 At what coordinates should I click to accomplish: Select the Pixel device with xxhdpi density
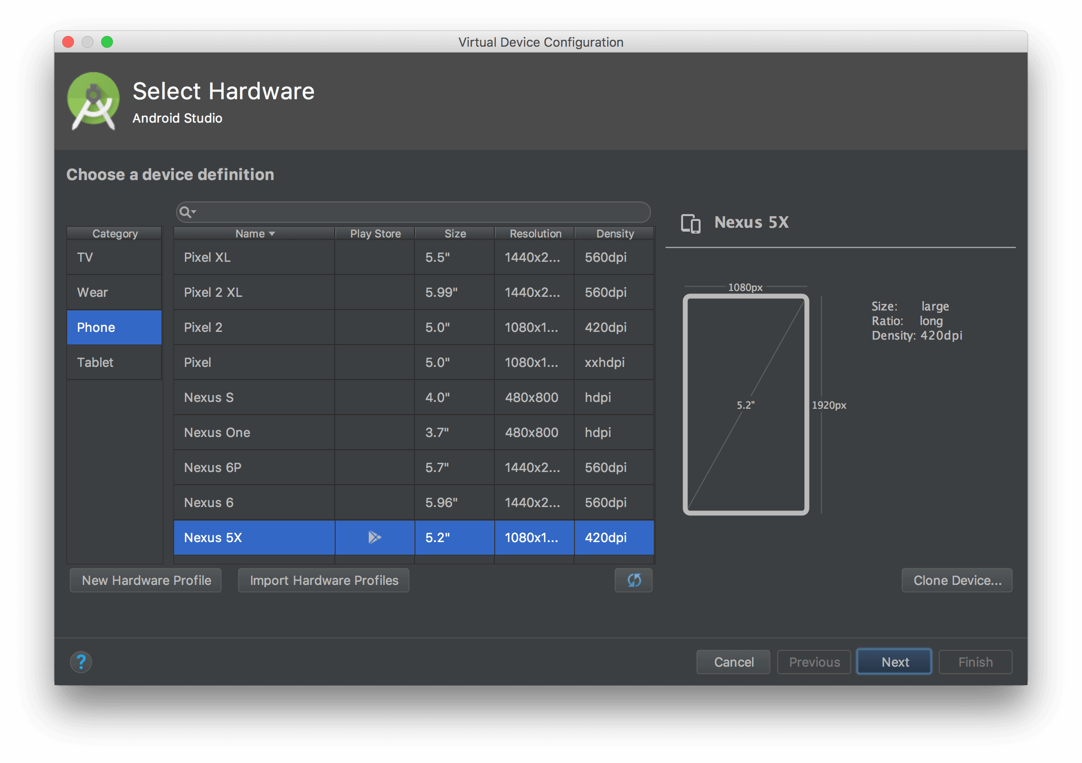click(x=414, y=363)
